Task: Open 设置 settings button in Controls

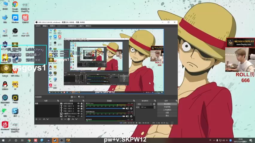Action: pyautogui.click(x=167, y=113)
